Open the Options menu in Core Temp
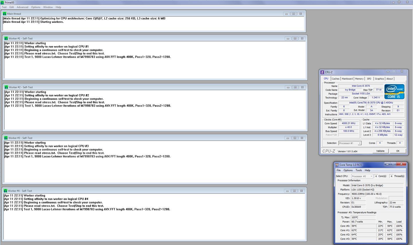The width and height of the screenshot is (413, 245). [x=348, y=170]
